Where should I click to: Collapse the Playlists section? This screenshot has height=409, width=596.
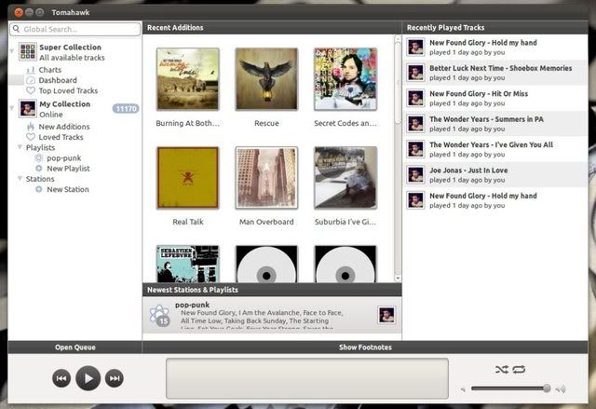[x=20, y=146]
